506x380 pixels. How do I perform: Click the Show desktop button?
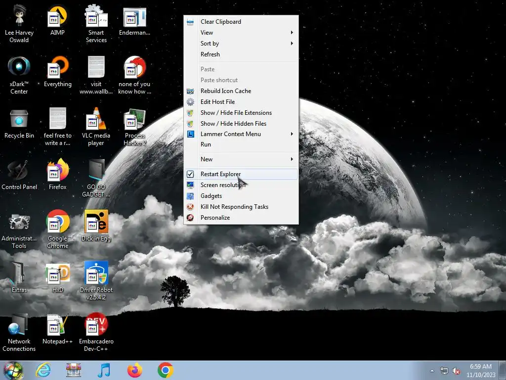click(x=503, y=370)
